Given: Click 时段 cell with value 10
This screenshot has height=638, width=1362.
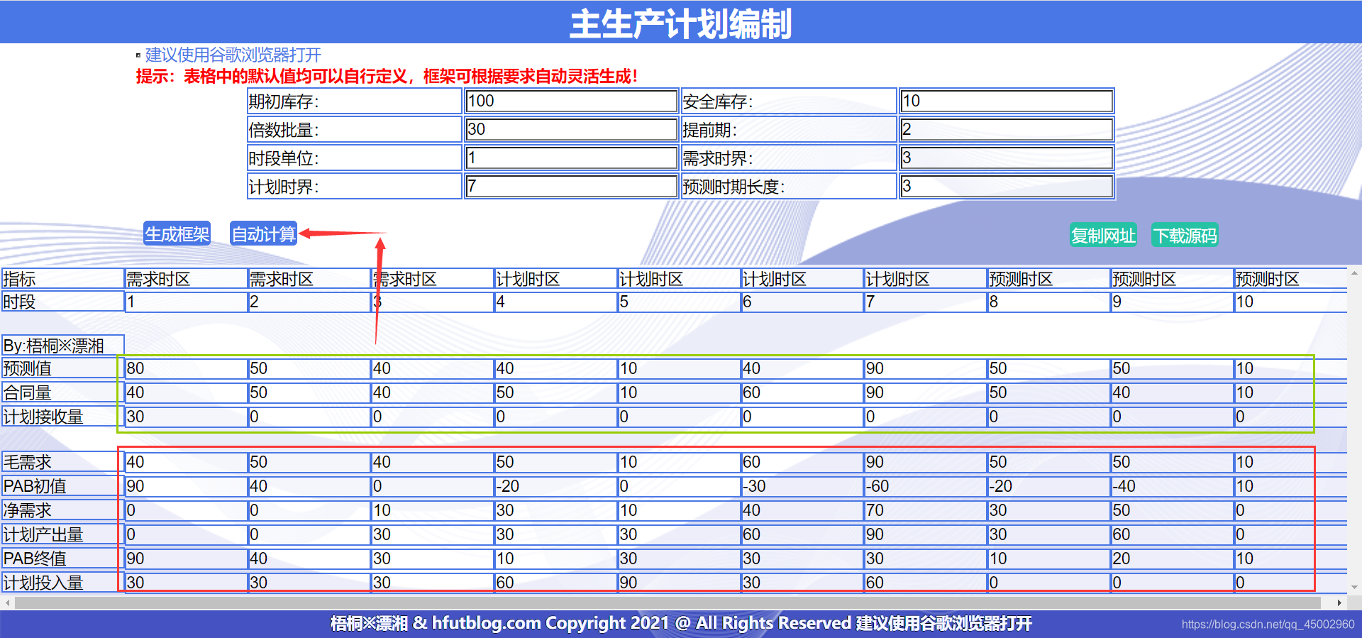Looking at the screenshot, I should coord(1291,302).
